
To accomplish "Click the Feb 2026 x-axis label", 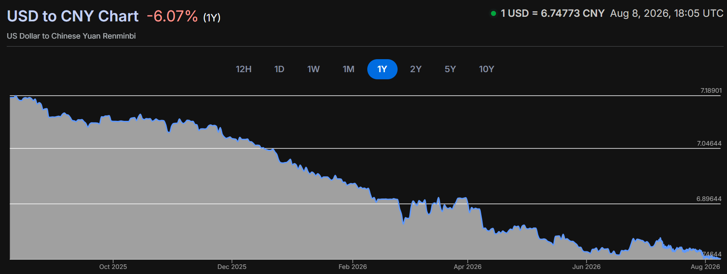I will pos(353,267).
